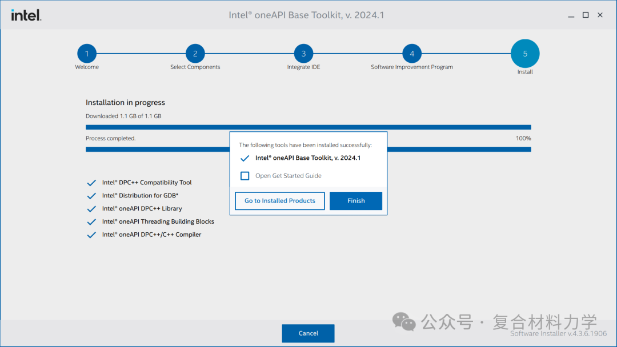Click the Cancel button at bottom
Image resolution: width=617 pixels, height=347 pixels.
point(308,333)
